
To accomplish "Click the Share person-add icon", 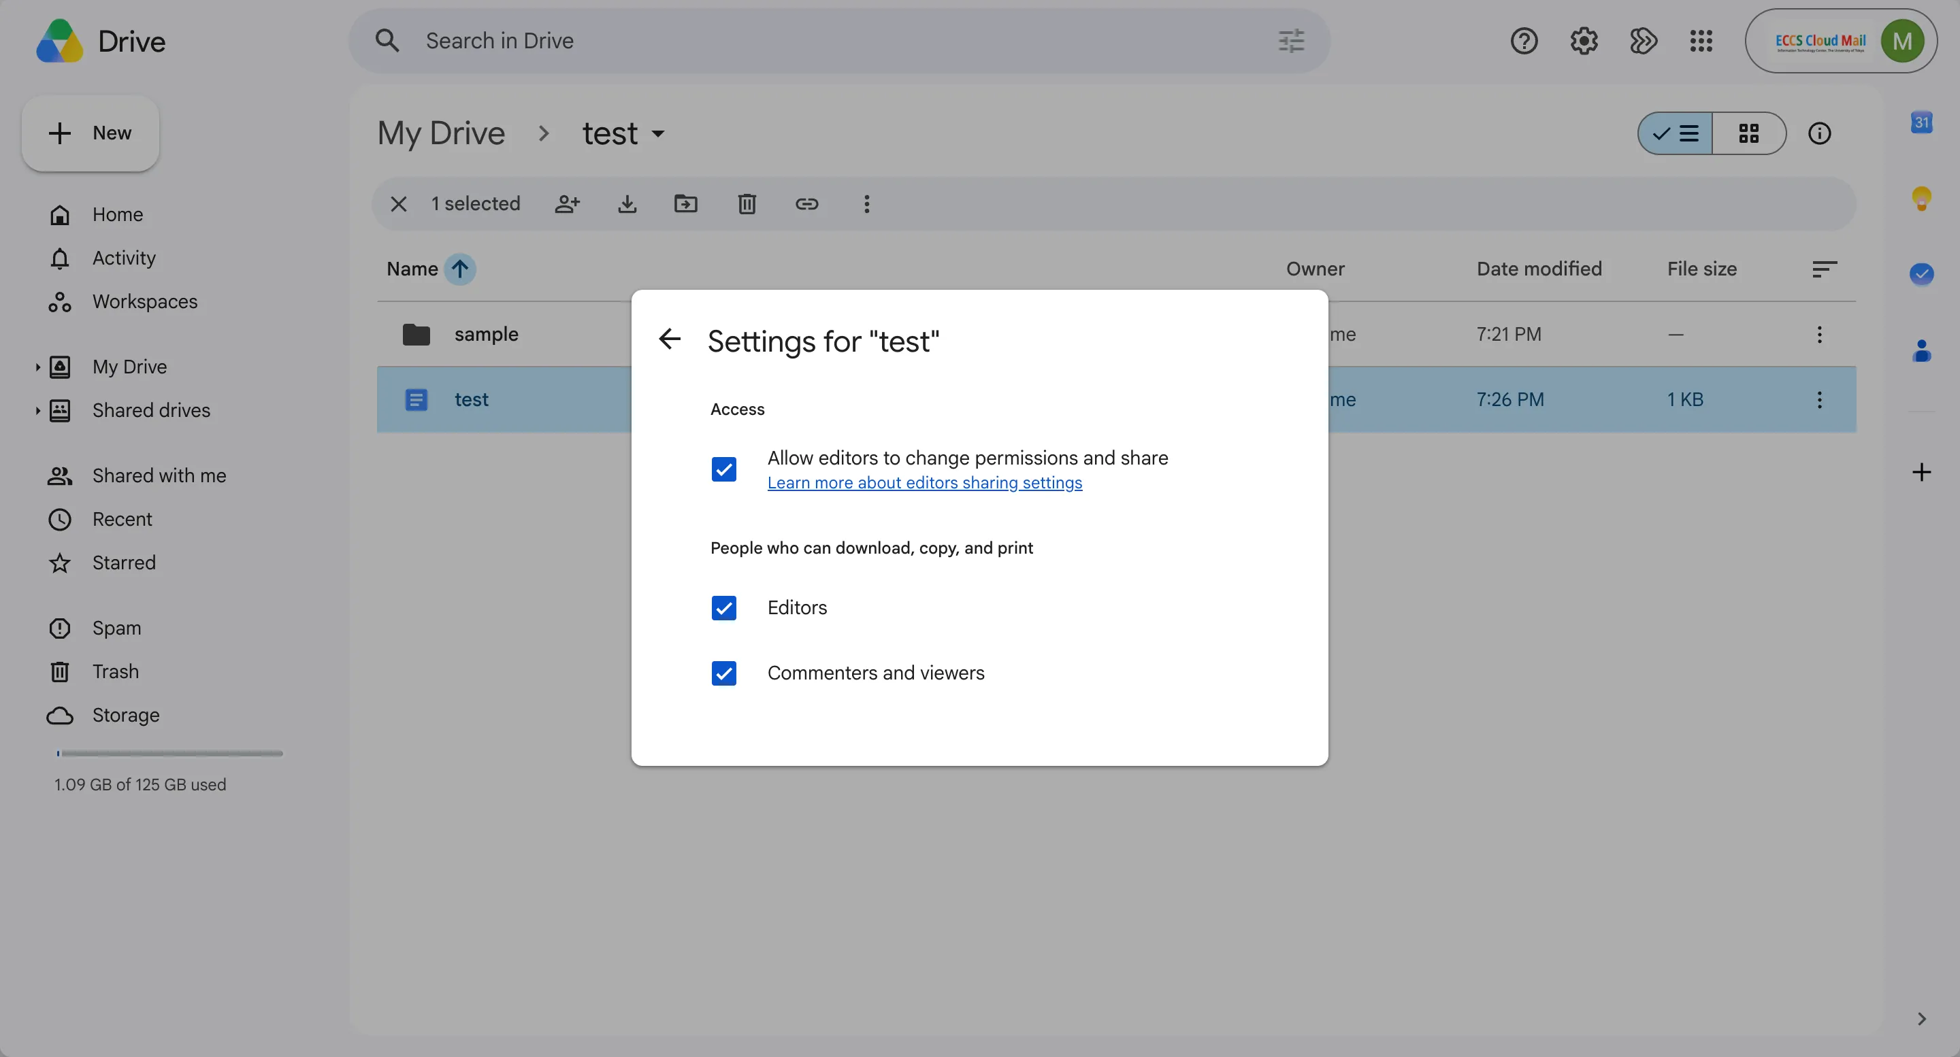I will pyautogui.click(x=567, y=204).
